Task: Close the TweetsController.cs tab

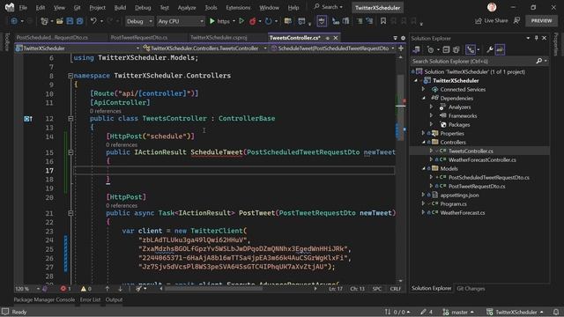Action: [336, 38]
